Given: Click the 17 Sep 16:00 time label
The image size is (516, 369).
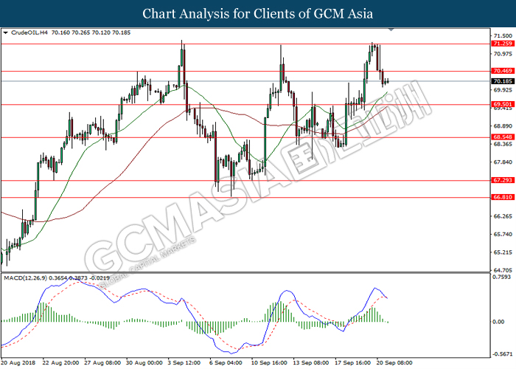Looking at the screenshot, I should click(x=353, y=363).
